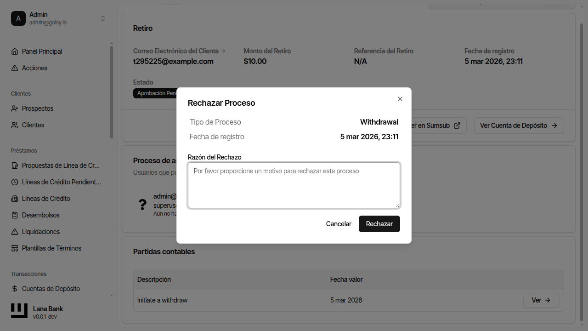Click the Clientes people icon
The image size is (588, 331).
[15, 125]
